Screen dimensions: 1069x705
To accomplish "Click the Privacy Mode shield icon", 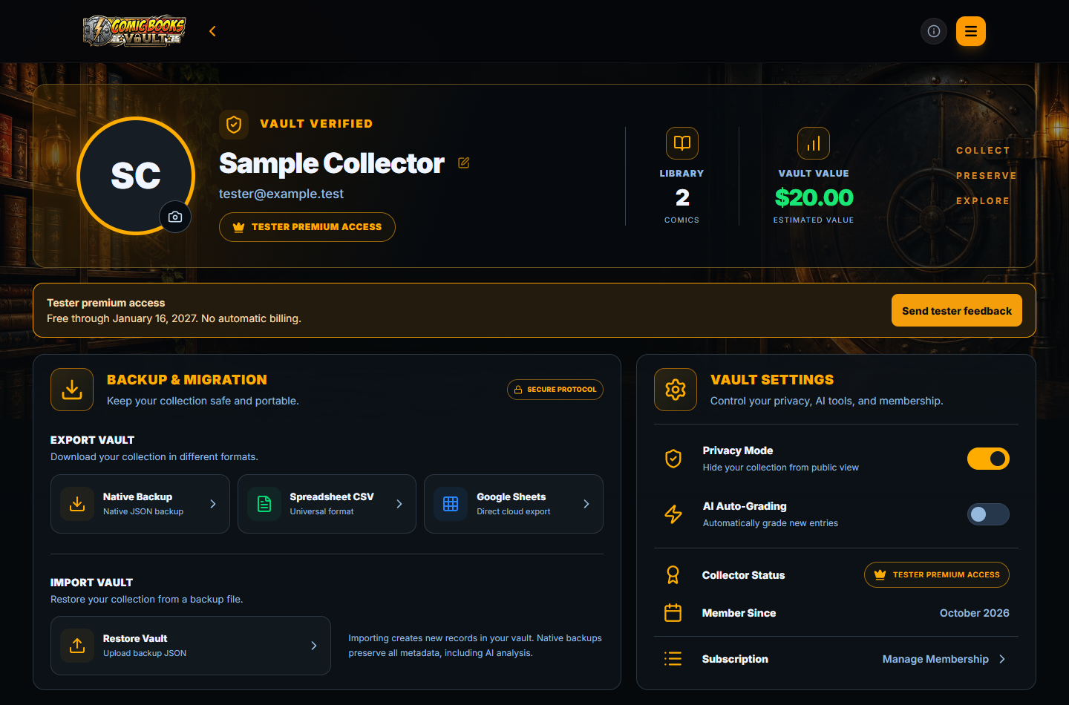I will click(x=673, y=459).
